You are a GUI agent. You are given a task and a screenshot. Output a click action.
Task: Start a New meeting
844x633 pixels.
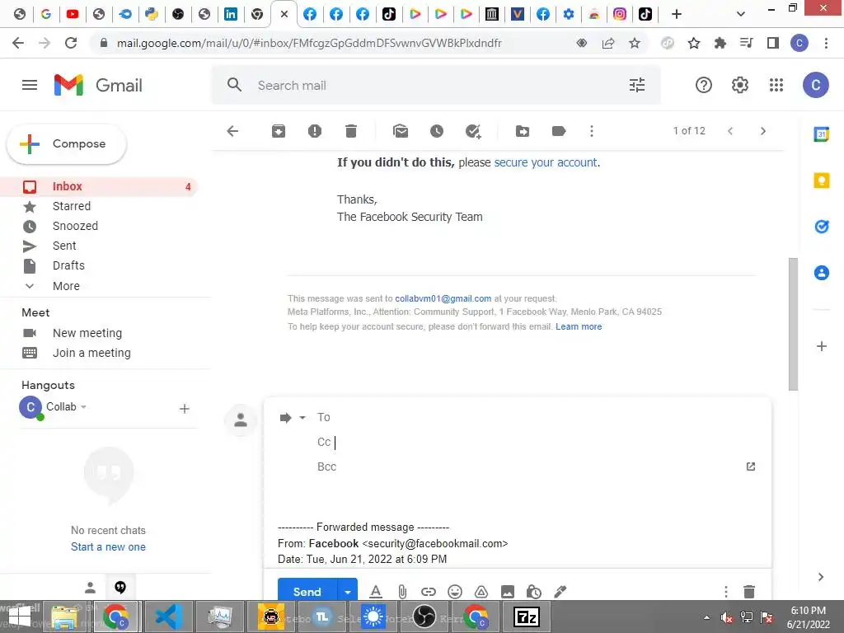[87, 333]
